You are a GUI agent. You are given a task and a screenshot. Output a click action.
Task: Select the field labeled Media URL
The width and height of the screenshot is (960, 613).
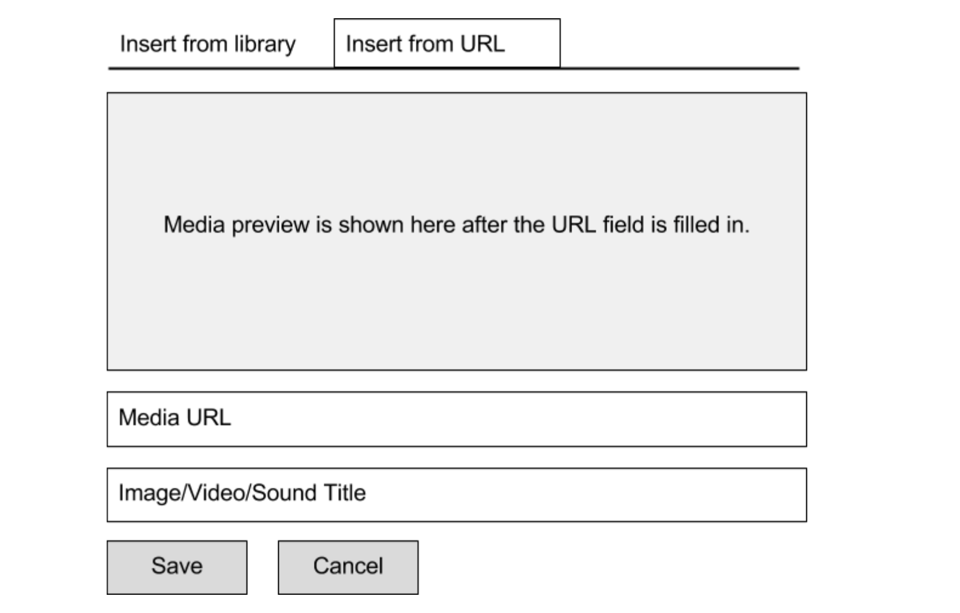tap(456, 419)
